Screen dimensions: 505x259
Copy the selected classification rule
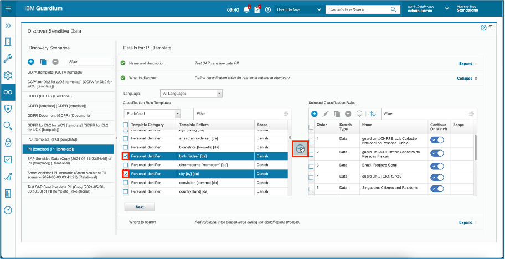[337, 113]
